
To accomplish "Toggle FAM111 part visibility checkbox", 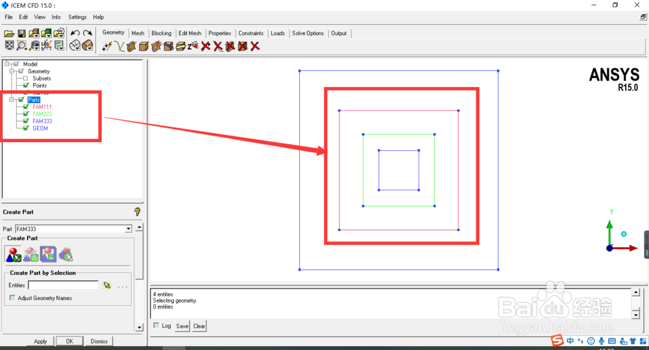I will (x=26, y=107).
